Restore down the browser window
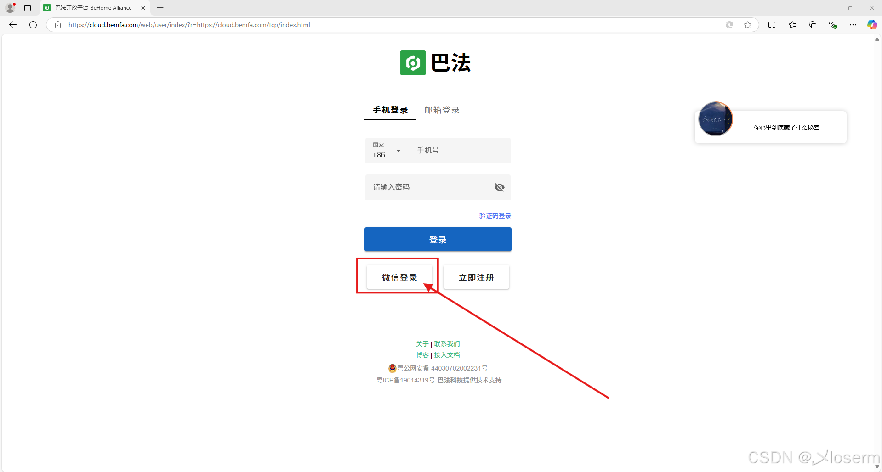Viewport: 882px width, 472px height. pos(851,8)
